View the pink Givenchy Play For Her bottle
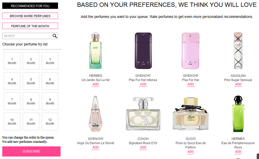 pyautogui.click(x=190, y=51)
